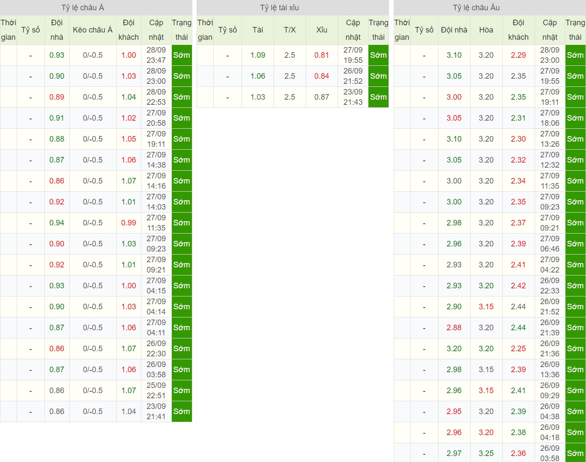586x462 pixels.
Task: Click the 'Tỷ lệ tài xỉu' table title
Action: click(280, 8)
